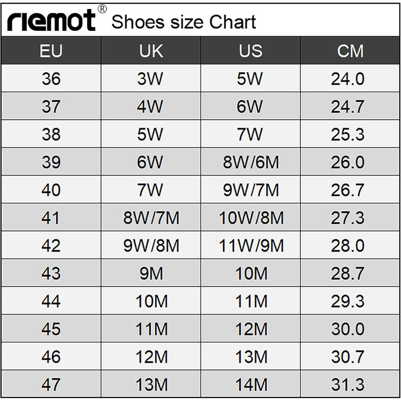Viewport: 401px width, 401px height.
Task: Select the US 8W/6M cell
Action: click(250, 162)
